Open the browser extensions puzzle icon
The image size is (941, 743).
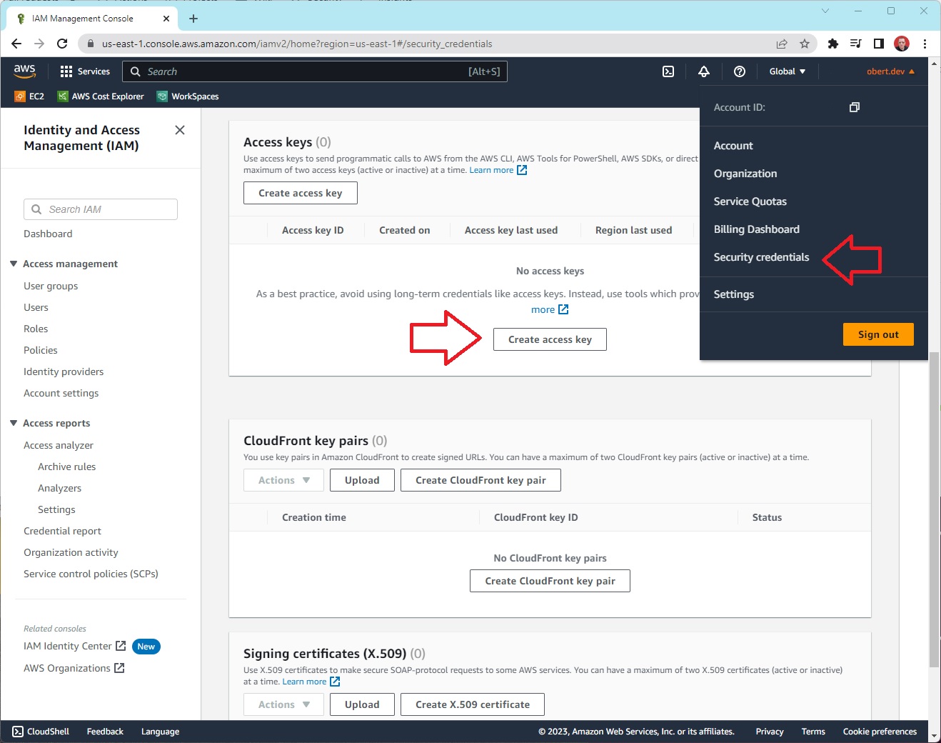click(832, 44)
